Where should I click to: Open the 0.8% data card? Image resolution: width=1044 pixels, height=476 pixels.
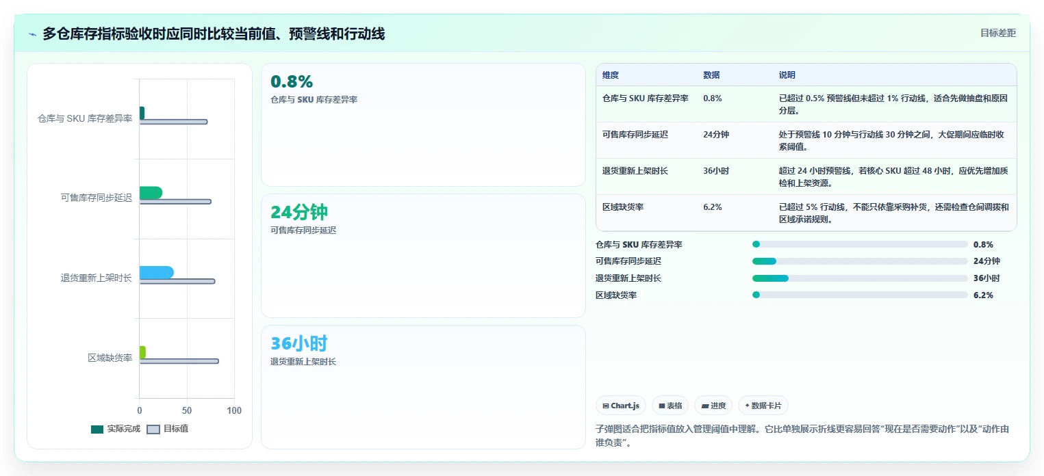pyautogui.click(x=423, y=125)
